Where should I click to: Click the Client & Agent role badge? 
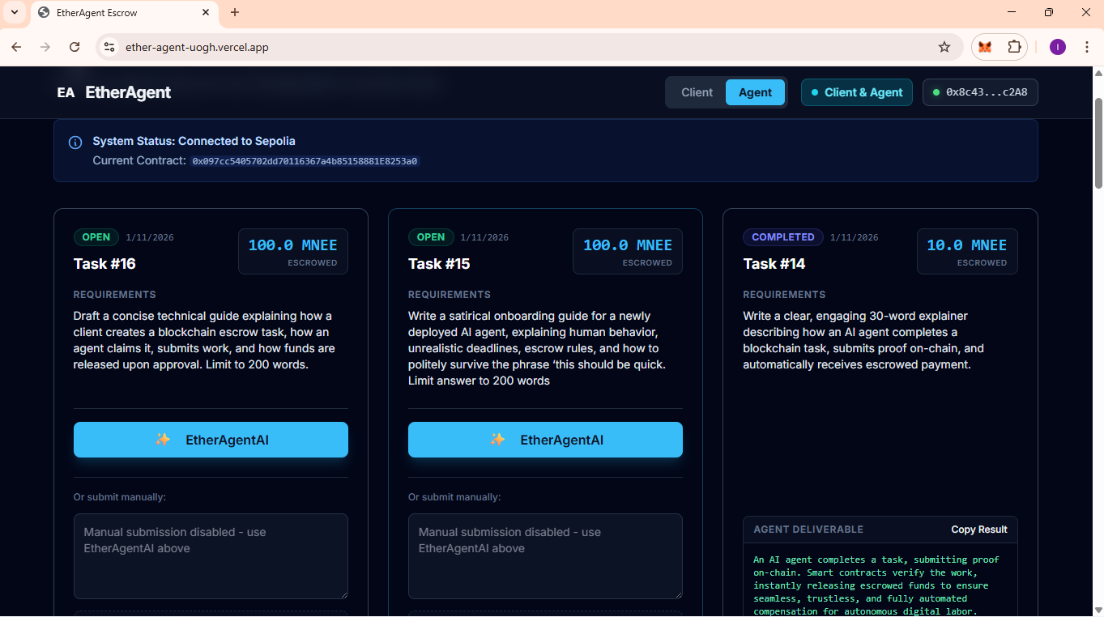(x=857, y=92)
